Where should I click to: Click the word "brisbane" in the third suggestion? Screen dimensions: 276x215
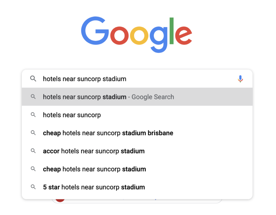pos(160,133)
